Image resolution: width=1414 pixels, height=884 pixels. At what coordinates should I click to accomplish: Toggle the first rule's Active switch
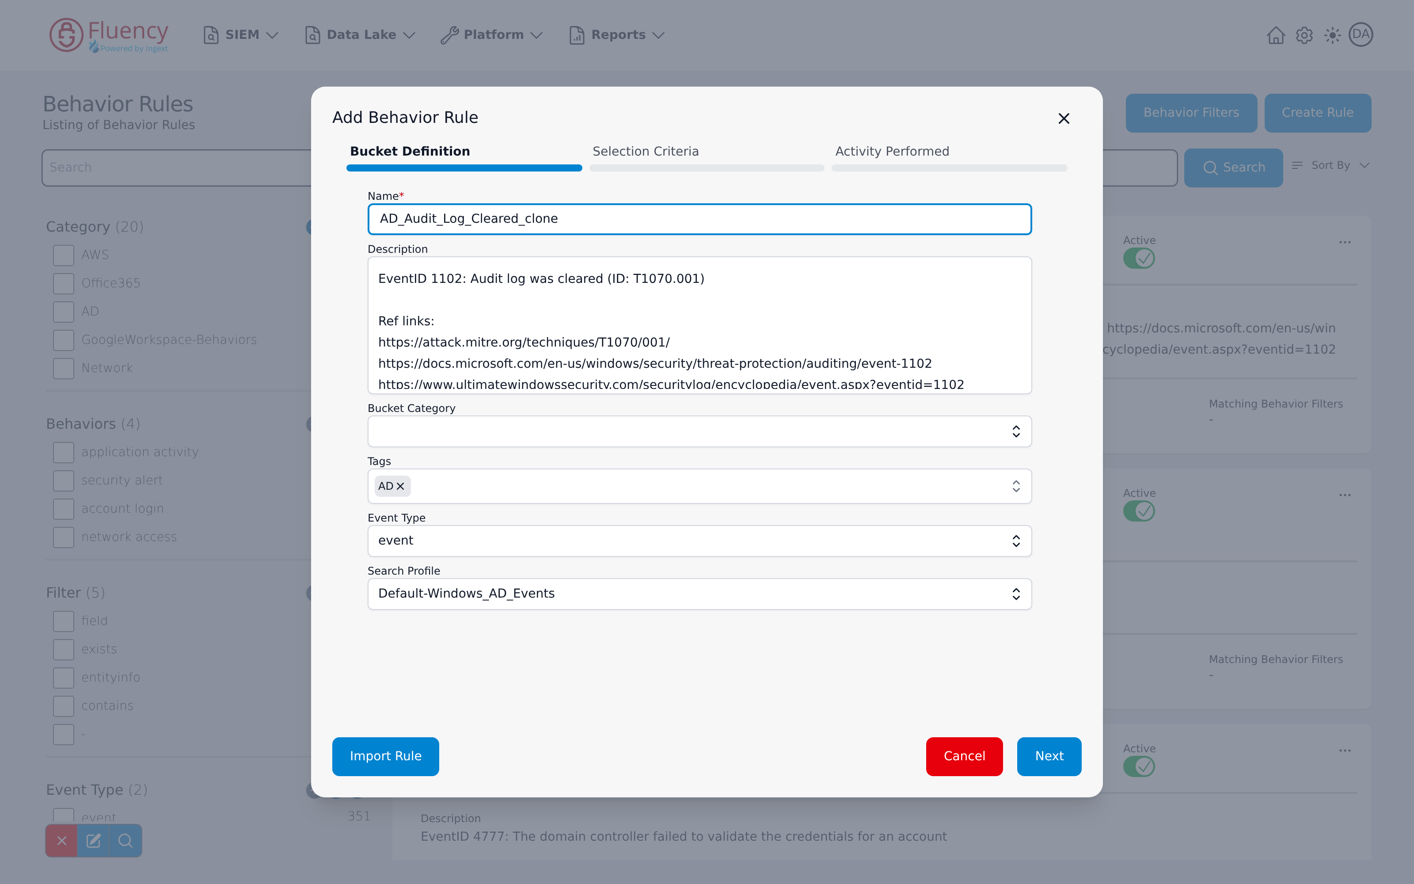tap(1139, 258)
